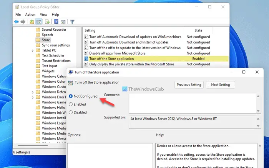
Task: Click the Previous Setting button
Action: pyautogui.click(x=189, y=85)
